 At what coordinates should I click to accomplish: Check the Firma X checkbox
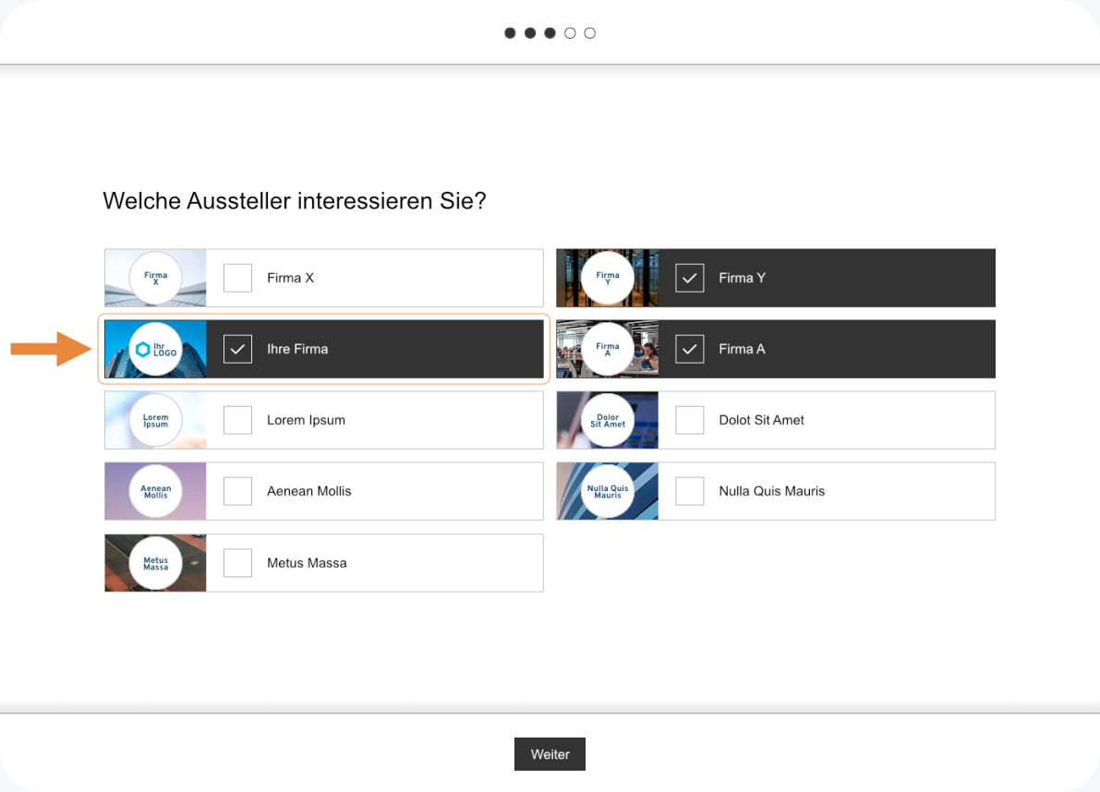pyautogui.click(x=237, y=278)
